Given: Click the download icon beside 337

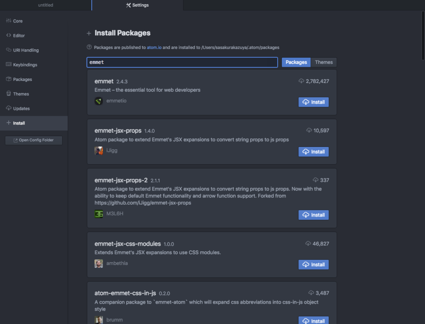Looking at the screenshot, I should pyautogui.click(x=315, y=180).
